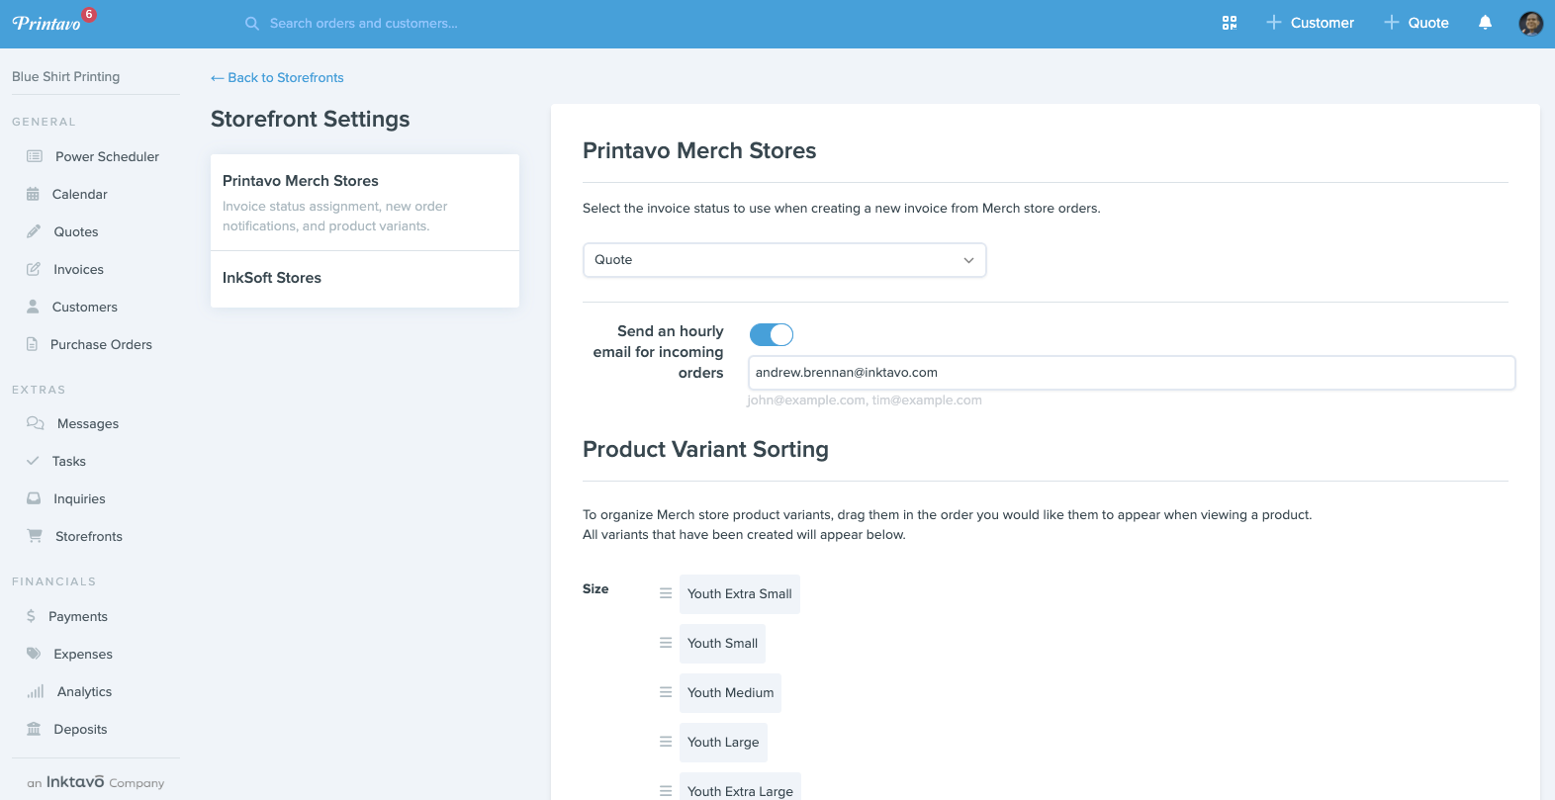Go to Tasks

coord(69,461)
